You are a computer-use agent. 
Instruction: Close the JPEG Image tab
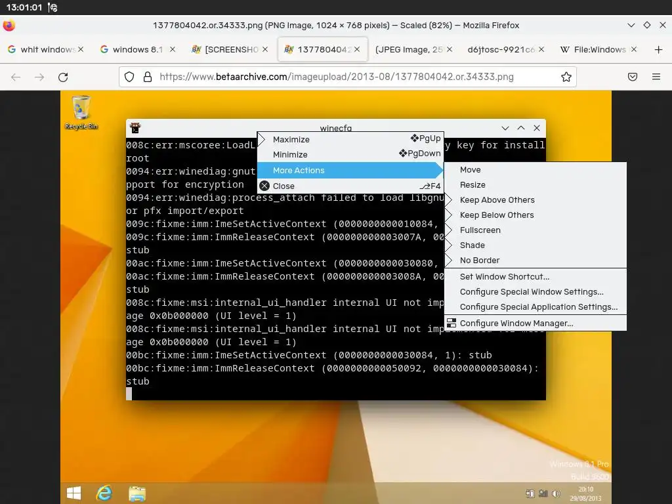(449, 50)
